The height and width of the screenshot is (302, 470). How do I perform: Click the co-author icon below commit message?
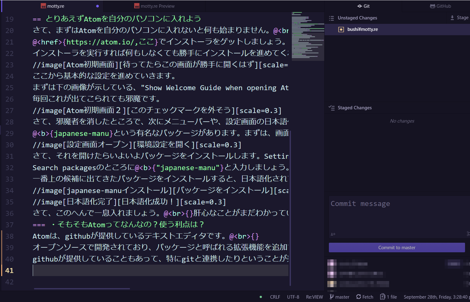tap(333, 234)
